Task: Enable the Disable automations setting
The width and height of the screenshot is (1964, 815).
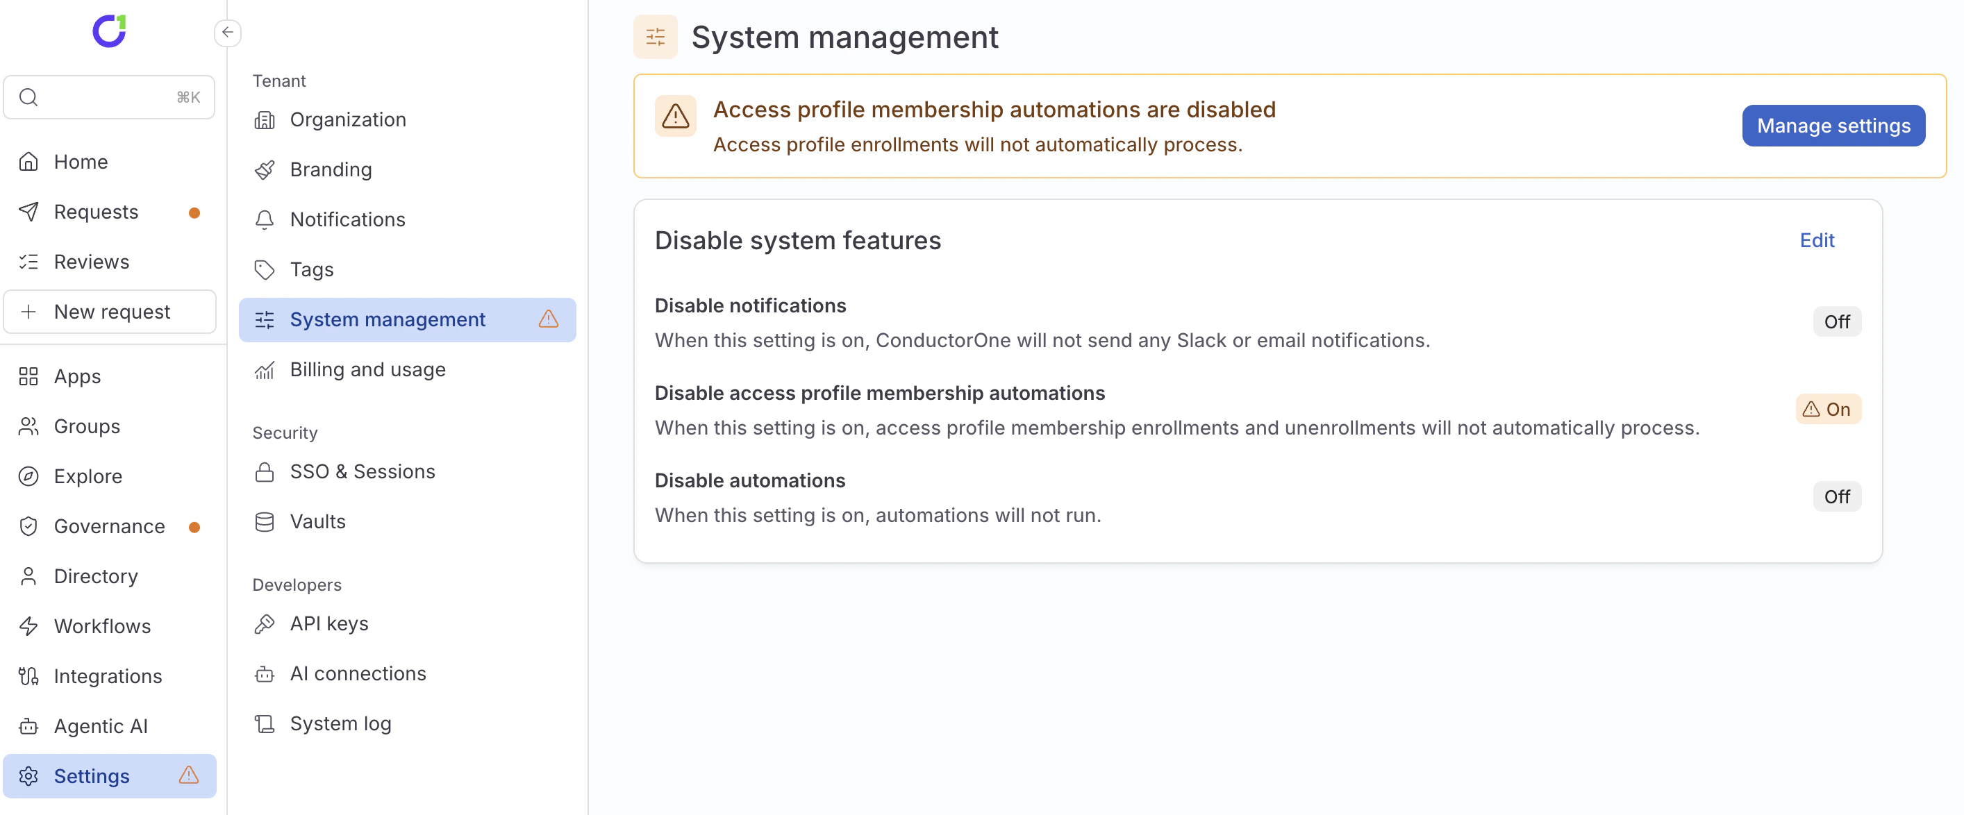Action: click(1838, 496)
